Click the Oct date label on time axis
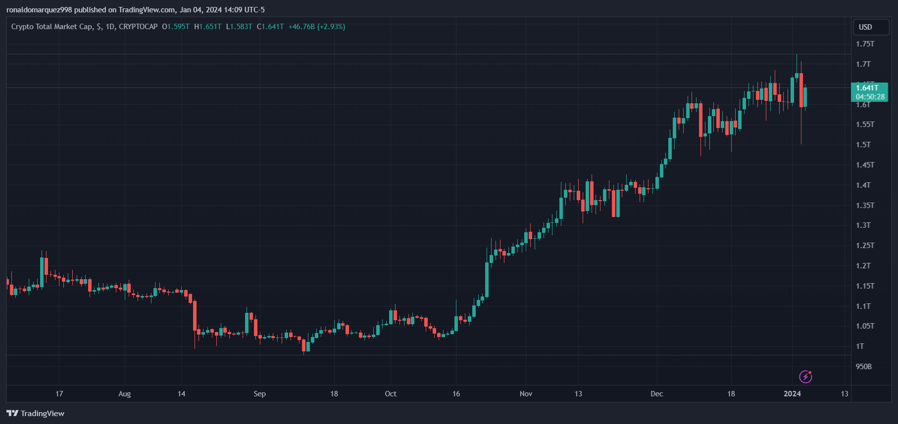898x424 pixels. tap(391, 394)
